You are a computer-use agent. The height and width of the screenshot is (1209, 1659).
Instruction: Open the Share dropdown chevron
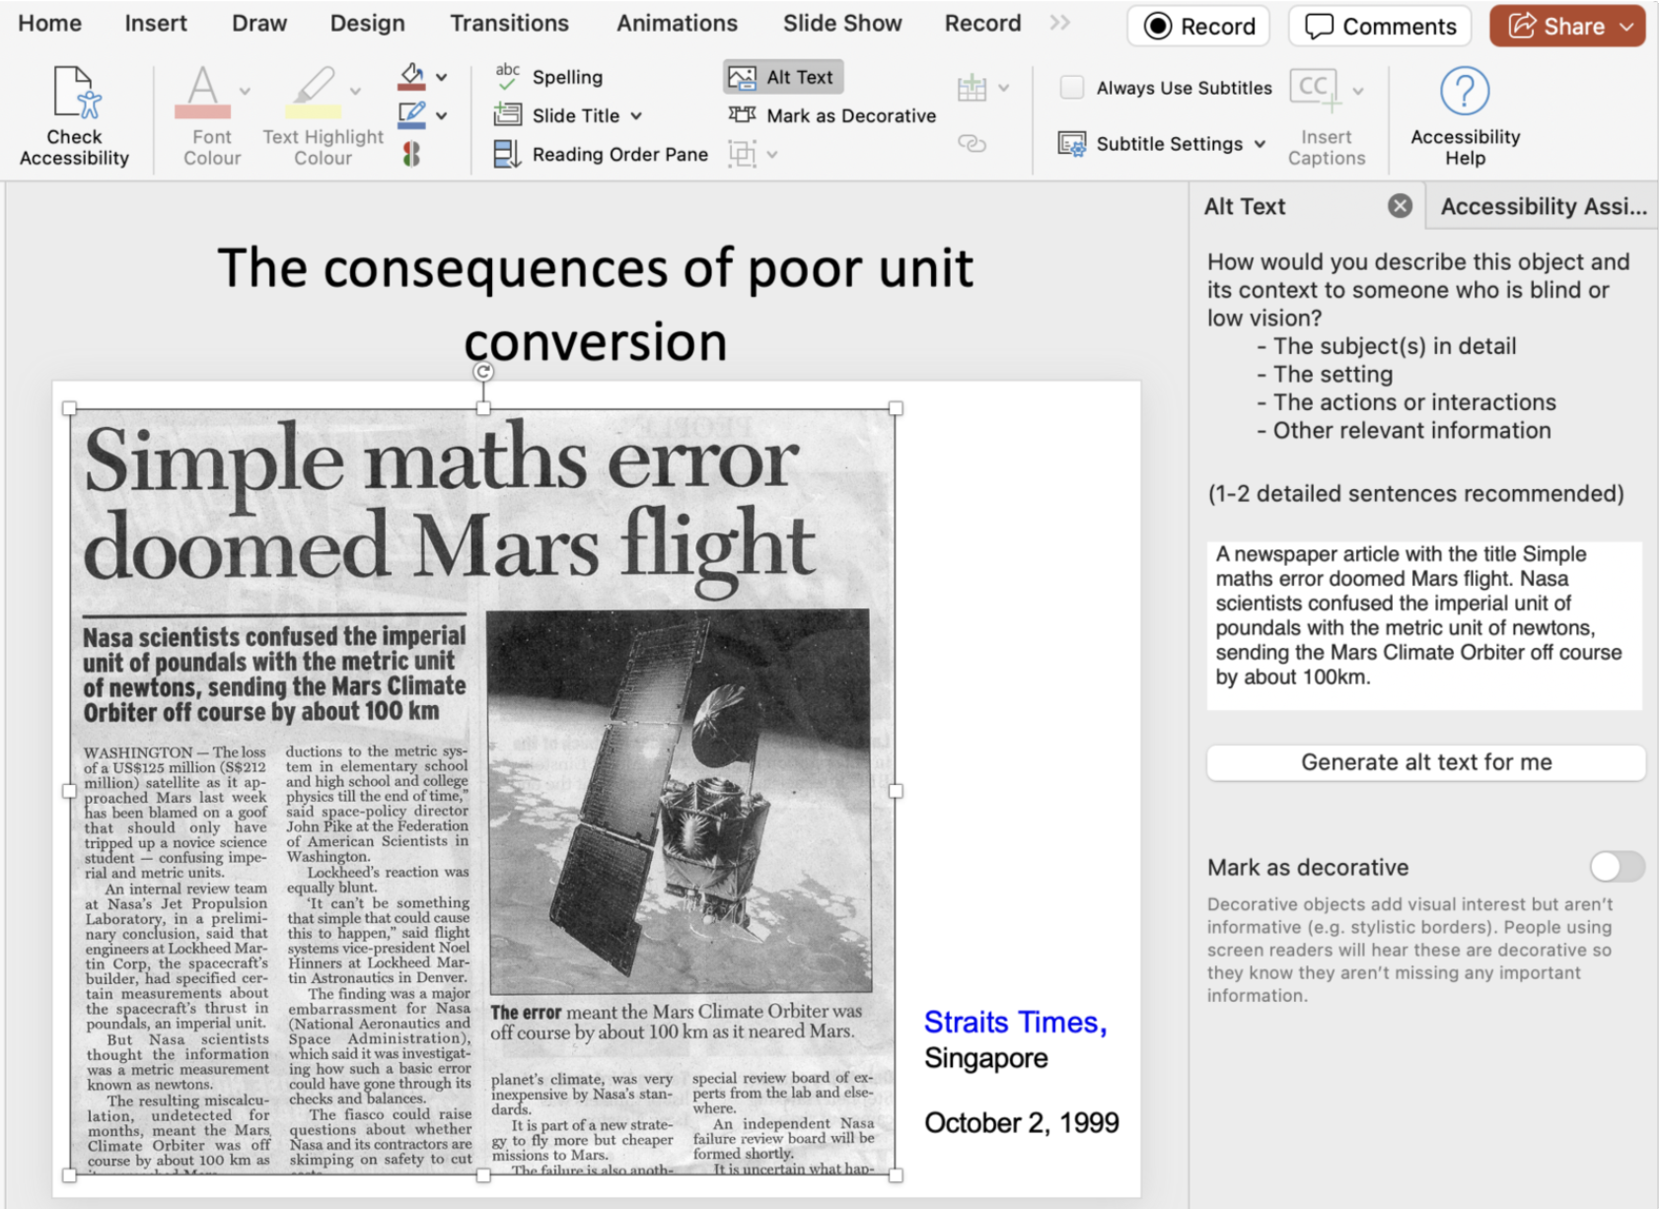click(x=1627, y=27)
